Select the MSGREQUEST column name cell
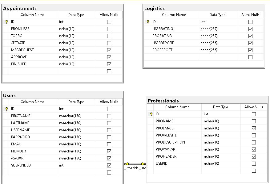 (33, 50)
